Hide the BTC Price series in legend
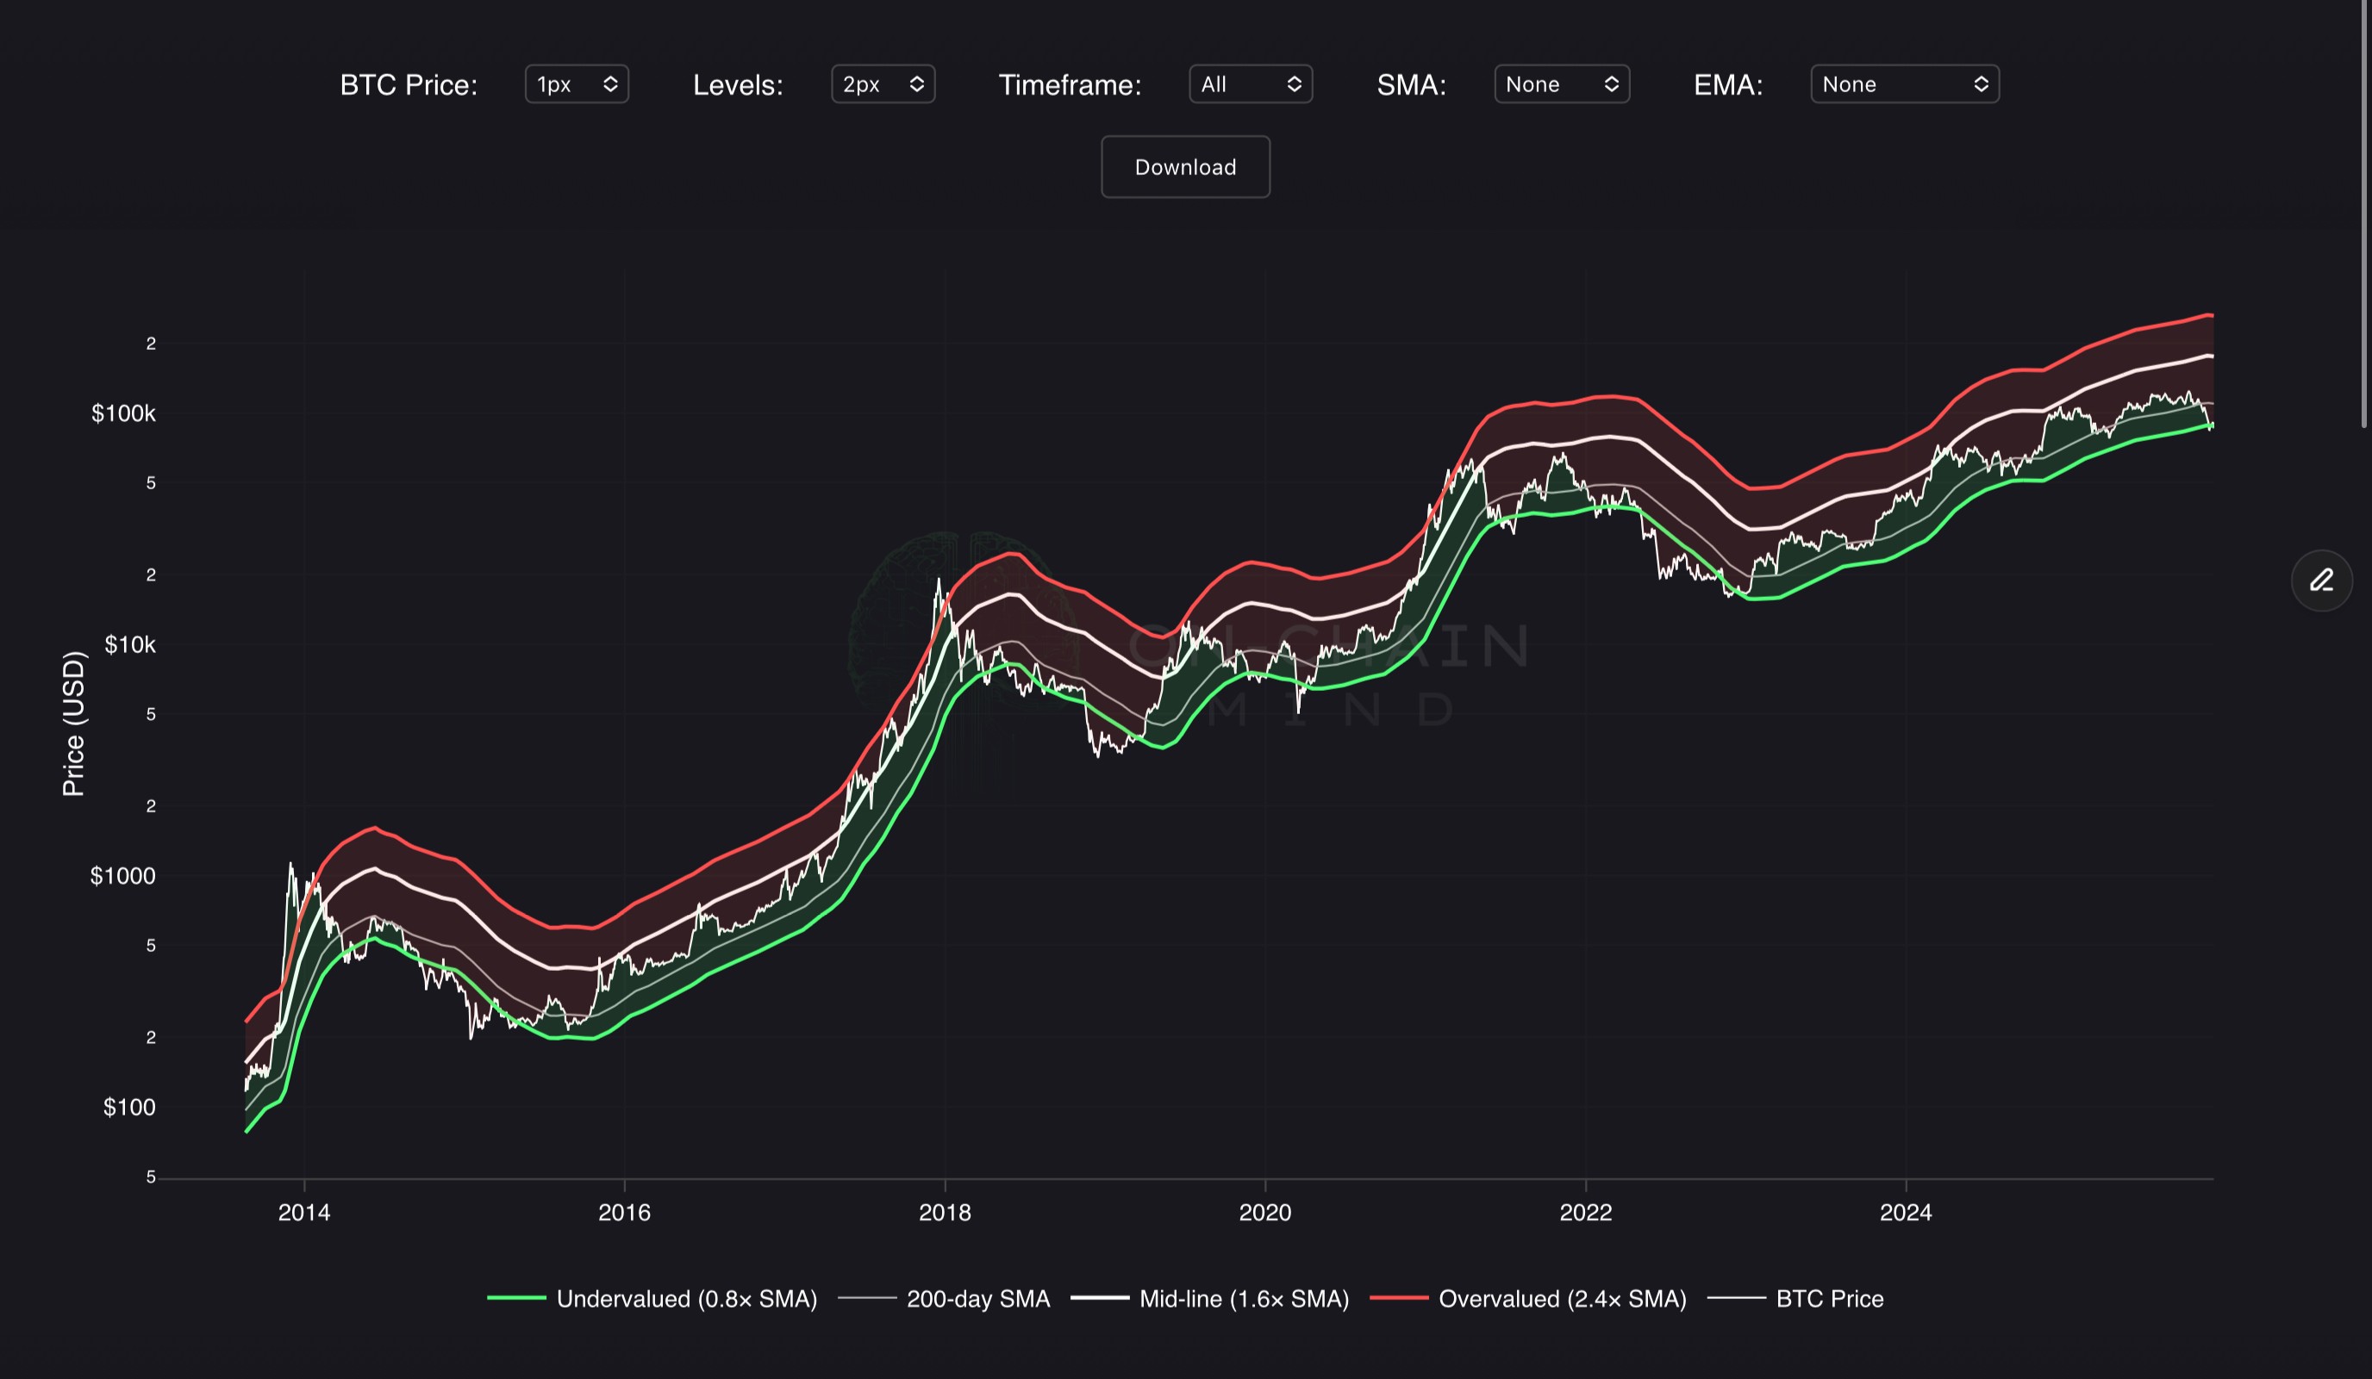The height and width of the screenshot is (1379, 2372). tap(1829, 1299)
